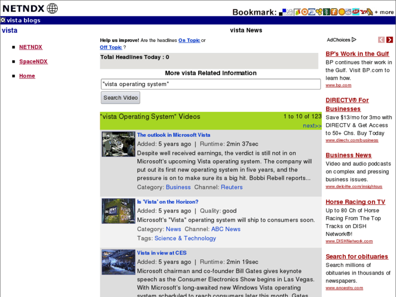
Task: Click the NETNDX logo text
Action: [23, 8]
